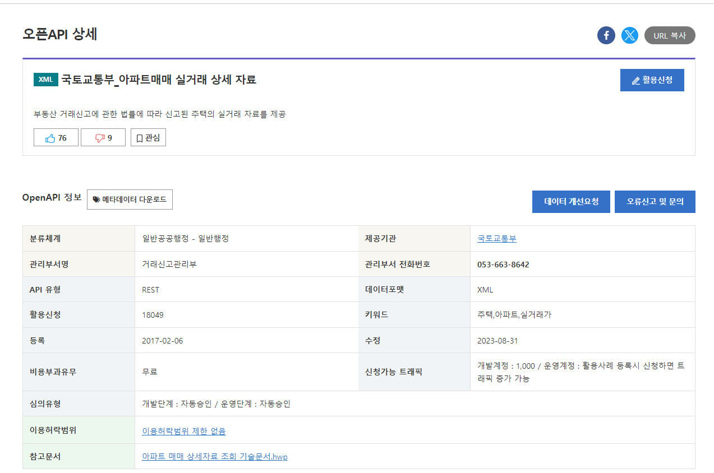Click the 심의유형 header cell
714x473 pixels.
[x=79, y=404]
